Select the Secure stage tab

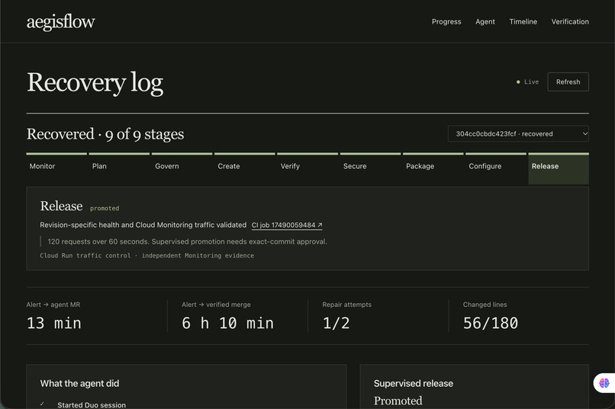click(x=370, y=168)
